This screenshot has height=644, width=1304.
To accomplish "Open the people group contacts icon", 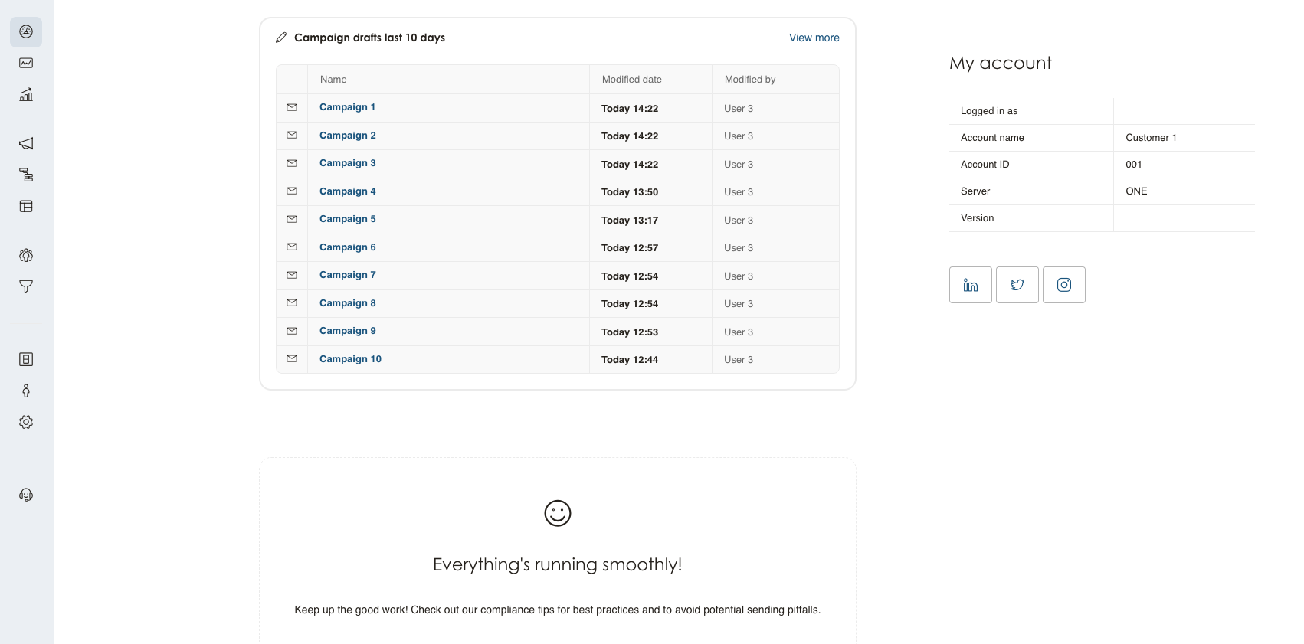I will point(26,255).
